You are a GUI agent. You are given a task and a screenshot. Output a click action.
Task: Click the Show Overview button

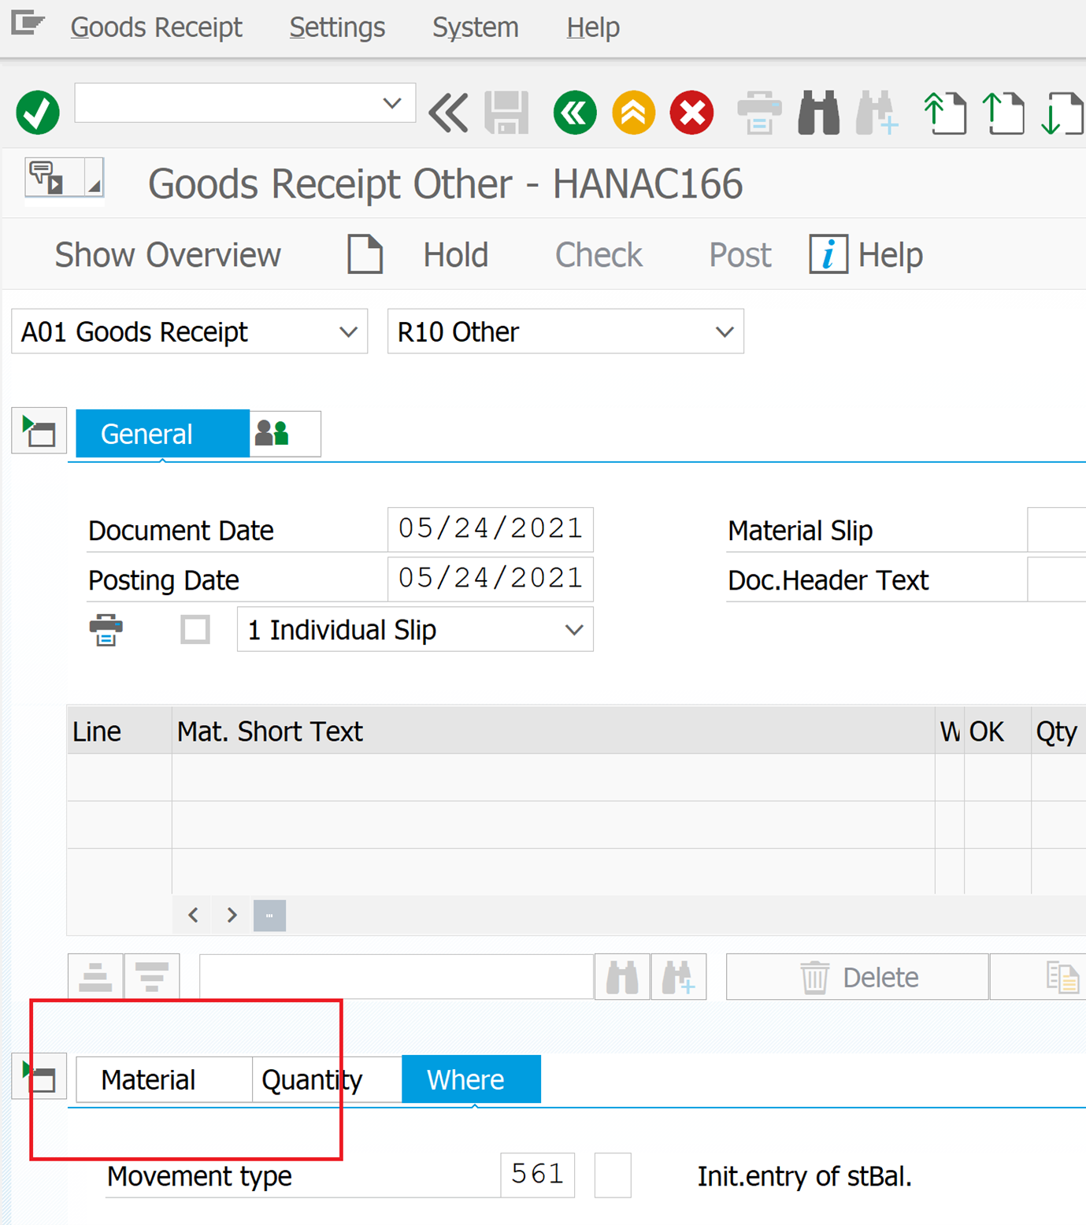pyautogui.click(x=167, y=255)
